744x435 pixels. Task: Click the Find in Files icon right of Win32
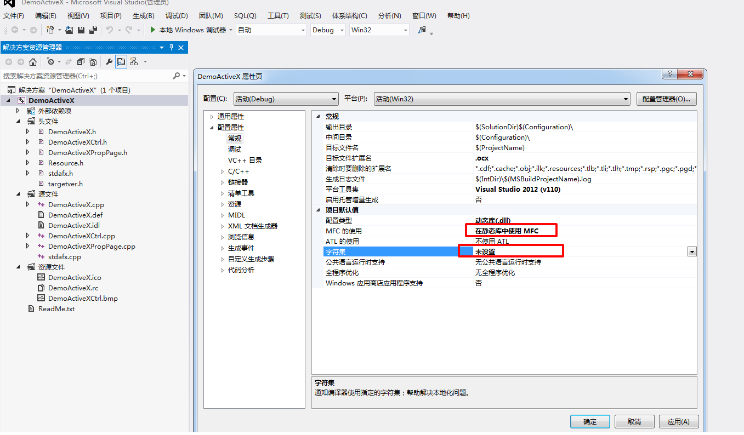click(422, 30)
